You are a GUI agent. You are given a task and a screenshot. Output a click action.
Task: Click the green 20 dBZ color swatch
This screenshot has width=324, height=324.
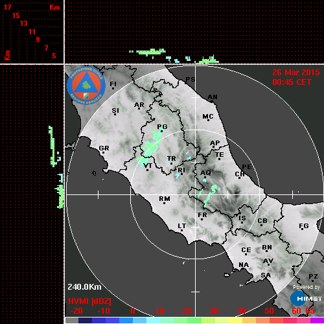[x=194, y=320]
